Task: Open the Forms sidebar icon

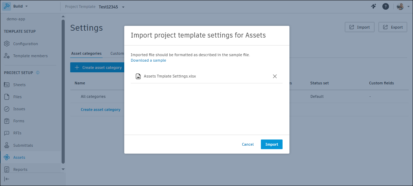Action: (x=7, y=121)
